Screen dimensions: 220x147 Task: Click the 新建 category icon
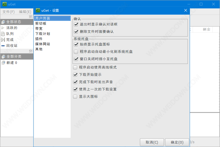pos(3,63)
